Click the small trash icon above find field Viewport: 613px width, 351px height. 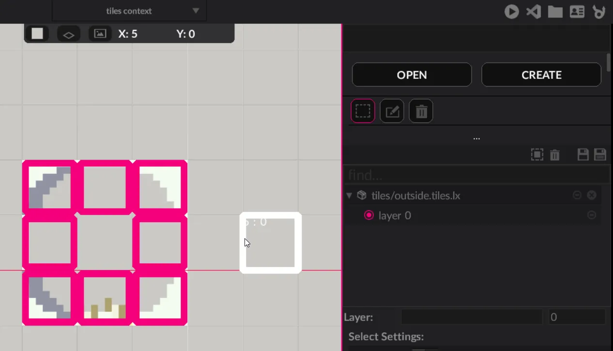[x=555, y=155]
